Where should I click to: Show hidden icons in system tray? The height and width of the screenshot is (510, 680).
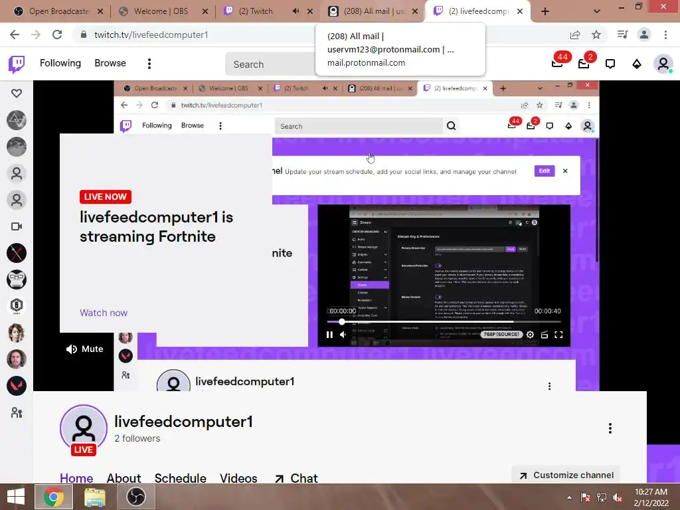[x=569, y=497]
